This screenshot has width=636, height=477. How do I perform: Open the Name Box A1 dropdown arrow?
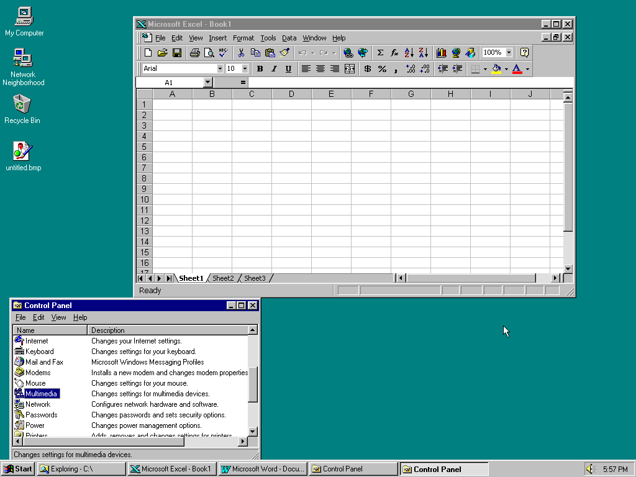tap(207, 83)
